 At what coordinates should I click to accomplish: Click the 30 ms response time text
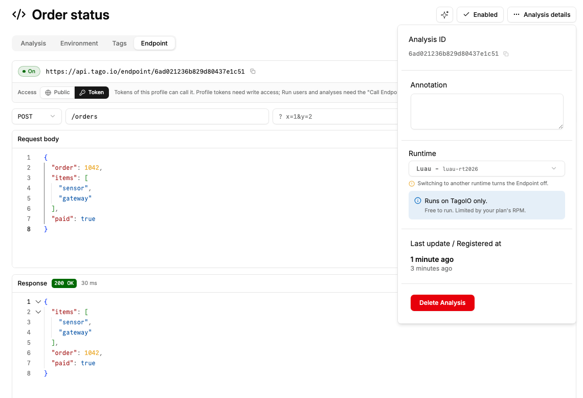(89, 283)
